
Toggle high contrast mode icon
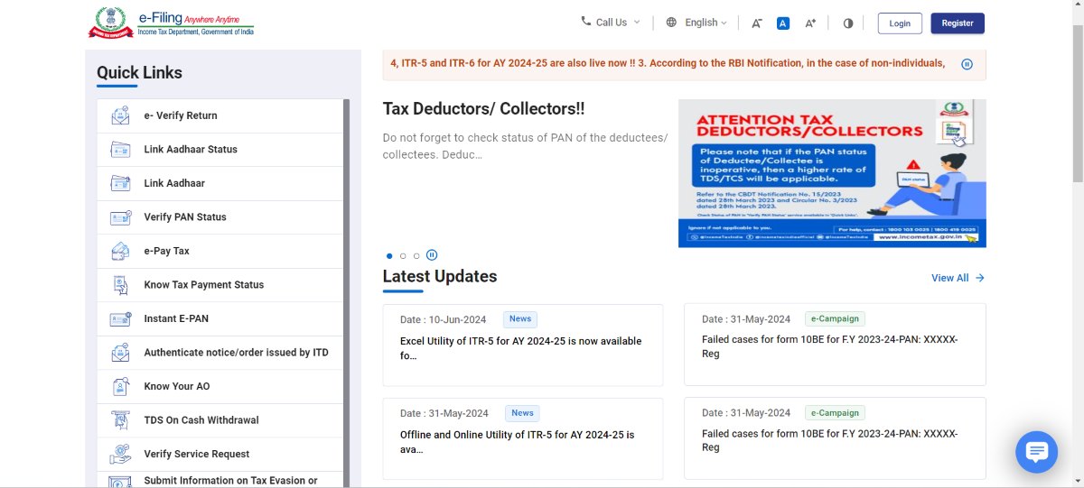pyautogui.click(x=847, y=23)
